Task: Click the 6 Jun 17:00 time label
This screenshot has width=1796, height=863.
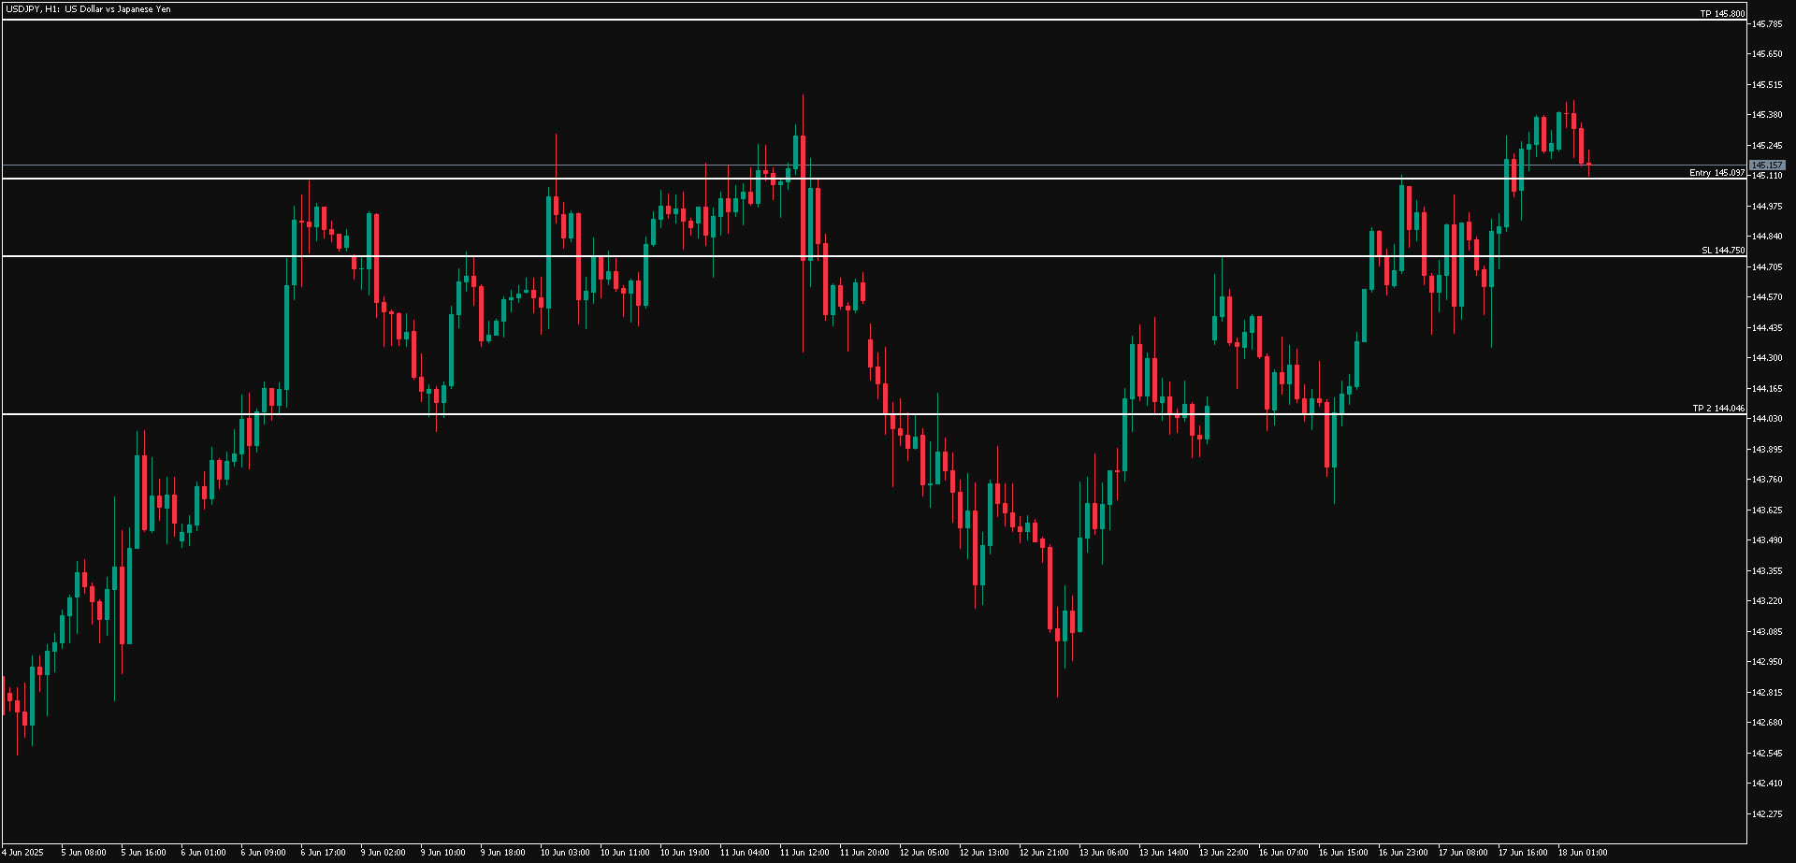Action: point(324,853)
